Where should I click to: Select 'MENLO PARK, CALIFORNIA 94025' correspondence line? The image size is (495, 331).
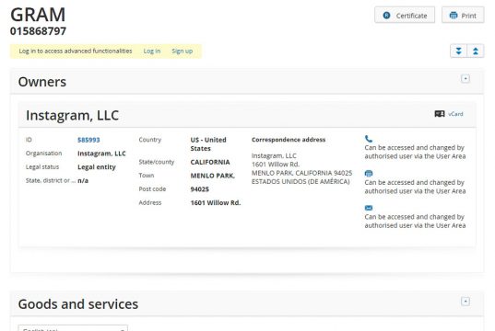tap(301, 173)
